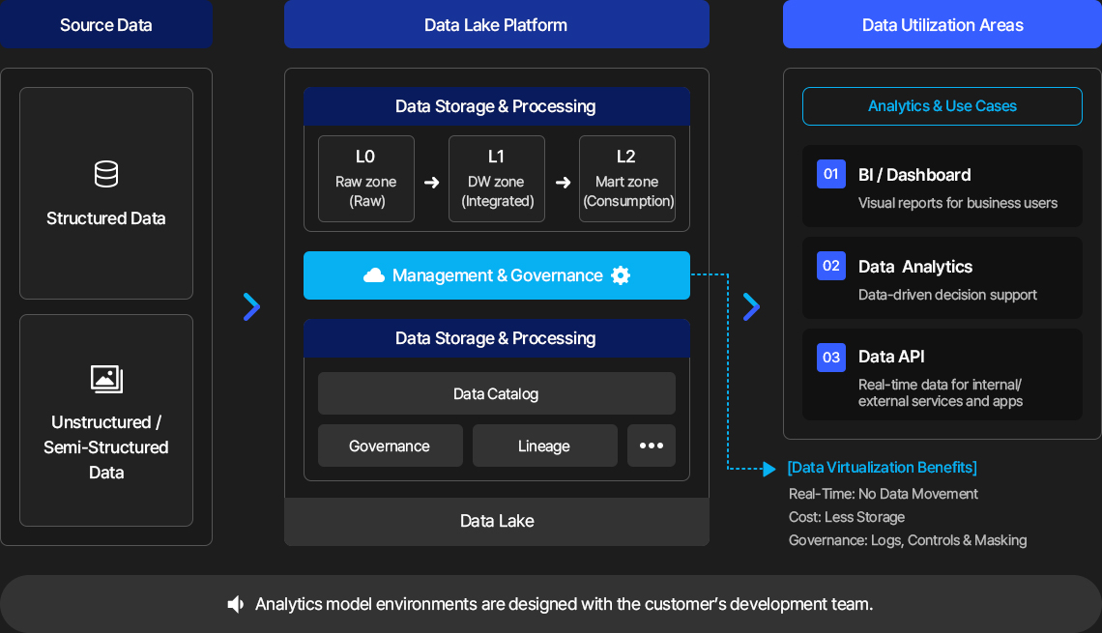The image size is (1102, 633).
Task: Select the Data Lake Platform header tab
Action: coord(497,24)
